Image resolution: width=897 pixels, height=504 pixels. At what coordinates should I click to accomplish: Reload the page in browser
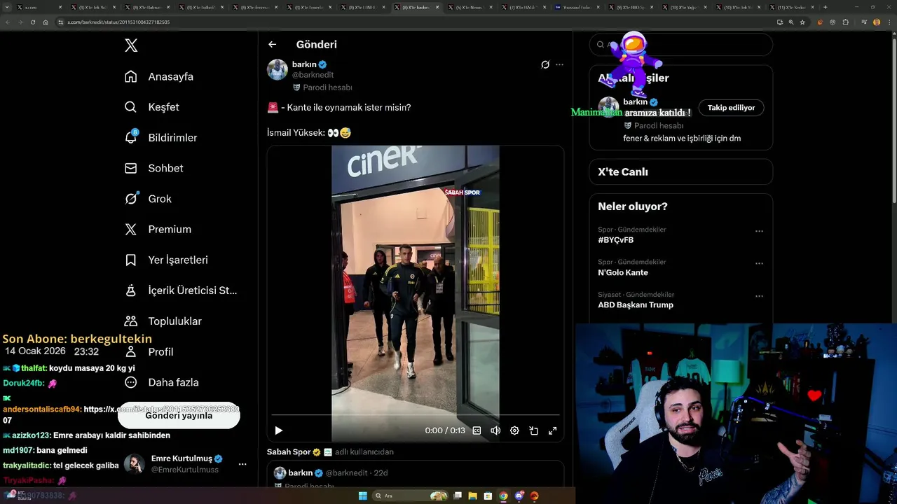(34, 22)
